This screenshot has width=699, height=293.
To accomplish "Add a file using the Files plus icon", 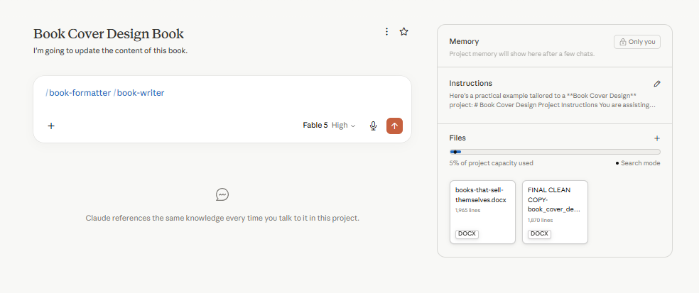I will [656, 138].
